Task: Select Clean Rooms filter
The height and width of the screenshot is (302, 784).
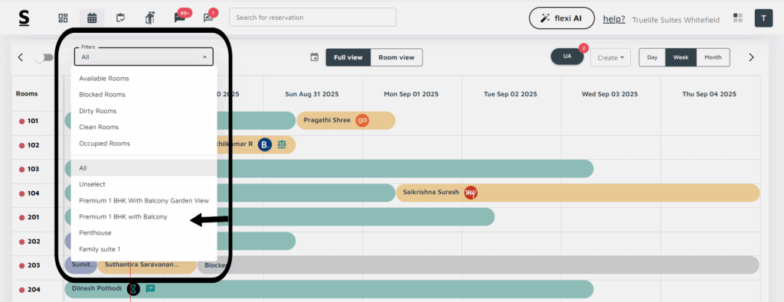Action: click(144, 127)
